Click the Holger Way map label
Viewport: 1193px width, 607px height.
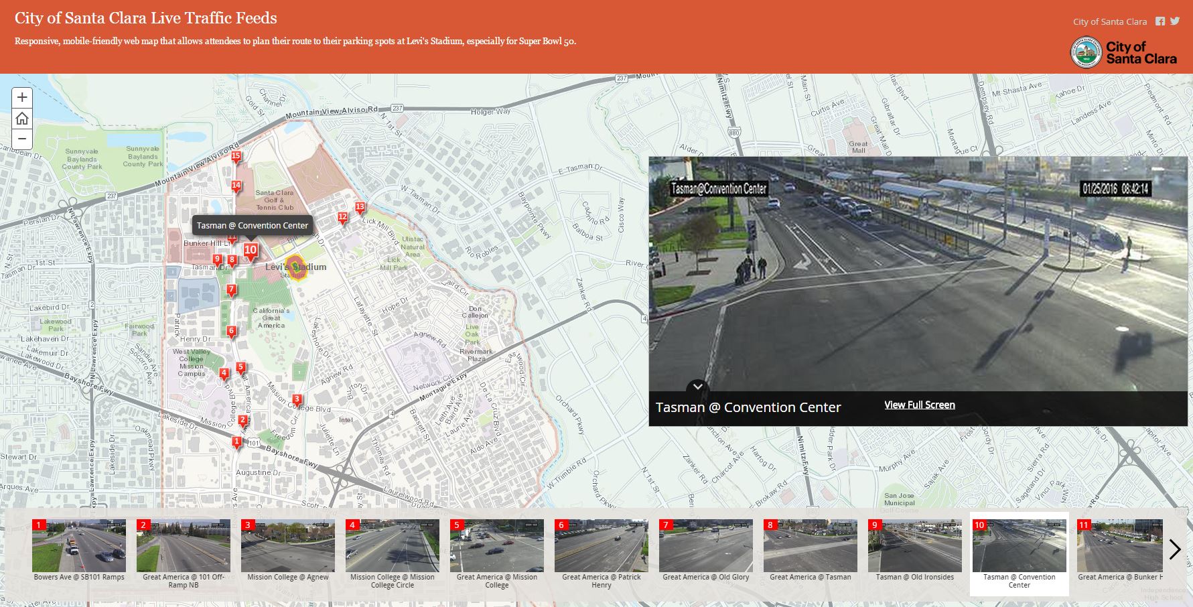[x=491, y=111]
